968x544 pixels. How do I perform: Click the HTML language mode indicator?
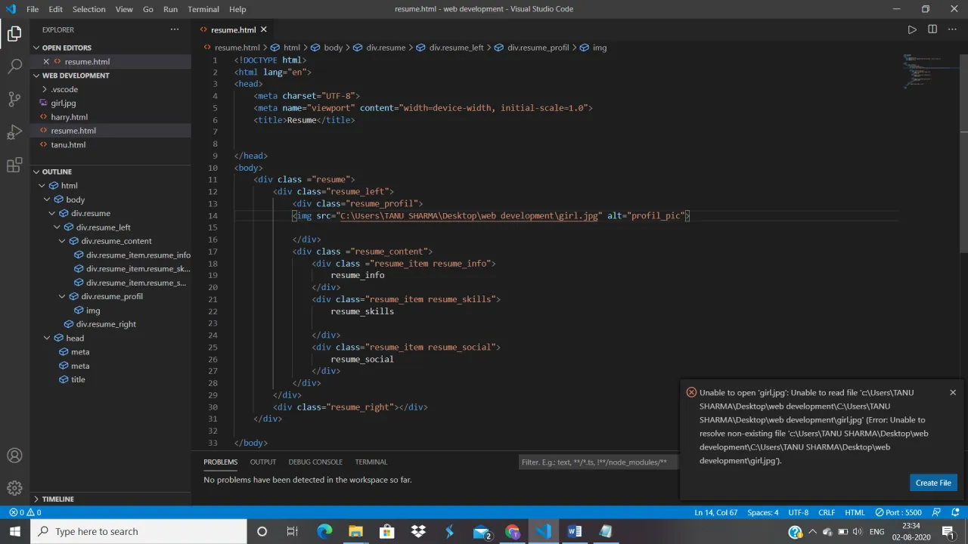coord(855,512)
